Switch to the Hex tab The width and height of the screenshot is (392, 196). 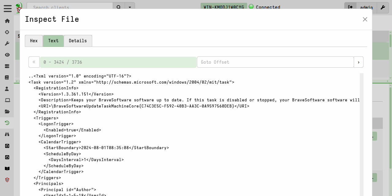pyautogui.click(x=34, y=40)
